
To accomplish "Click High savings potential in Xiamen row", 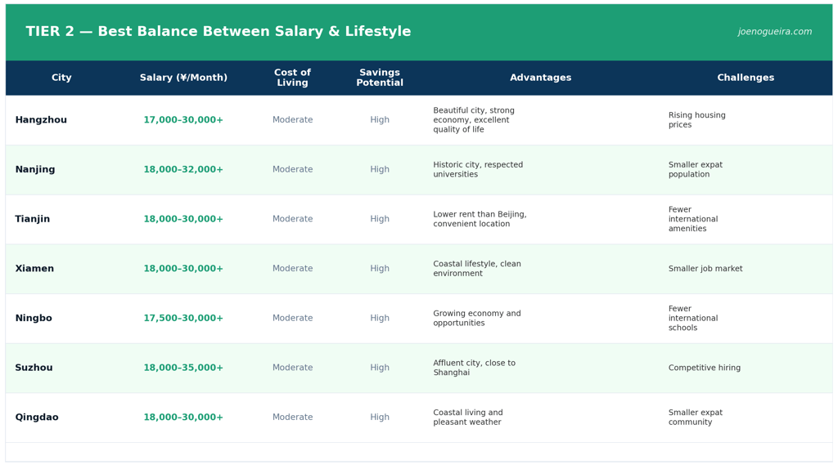I will pyautogui.click(x=380, y=268).
